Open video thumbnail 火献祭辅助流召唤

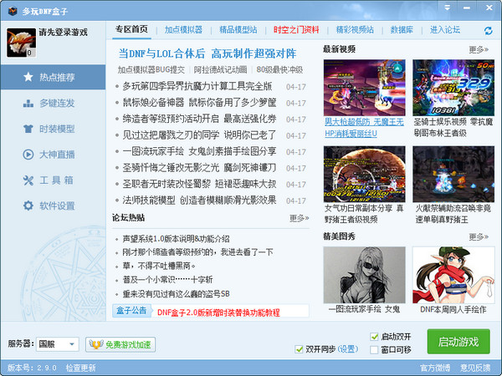click(x=453, y=175)
